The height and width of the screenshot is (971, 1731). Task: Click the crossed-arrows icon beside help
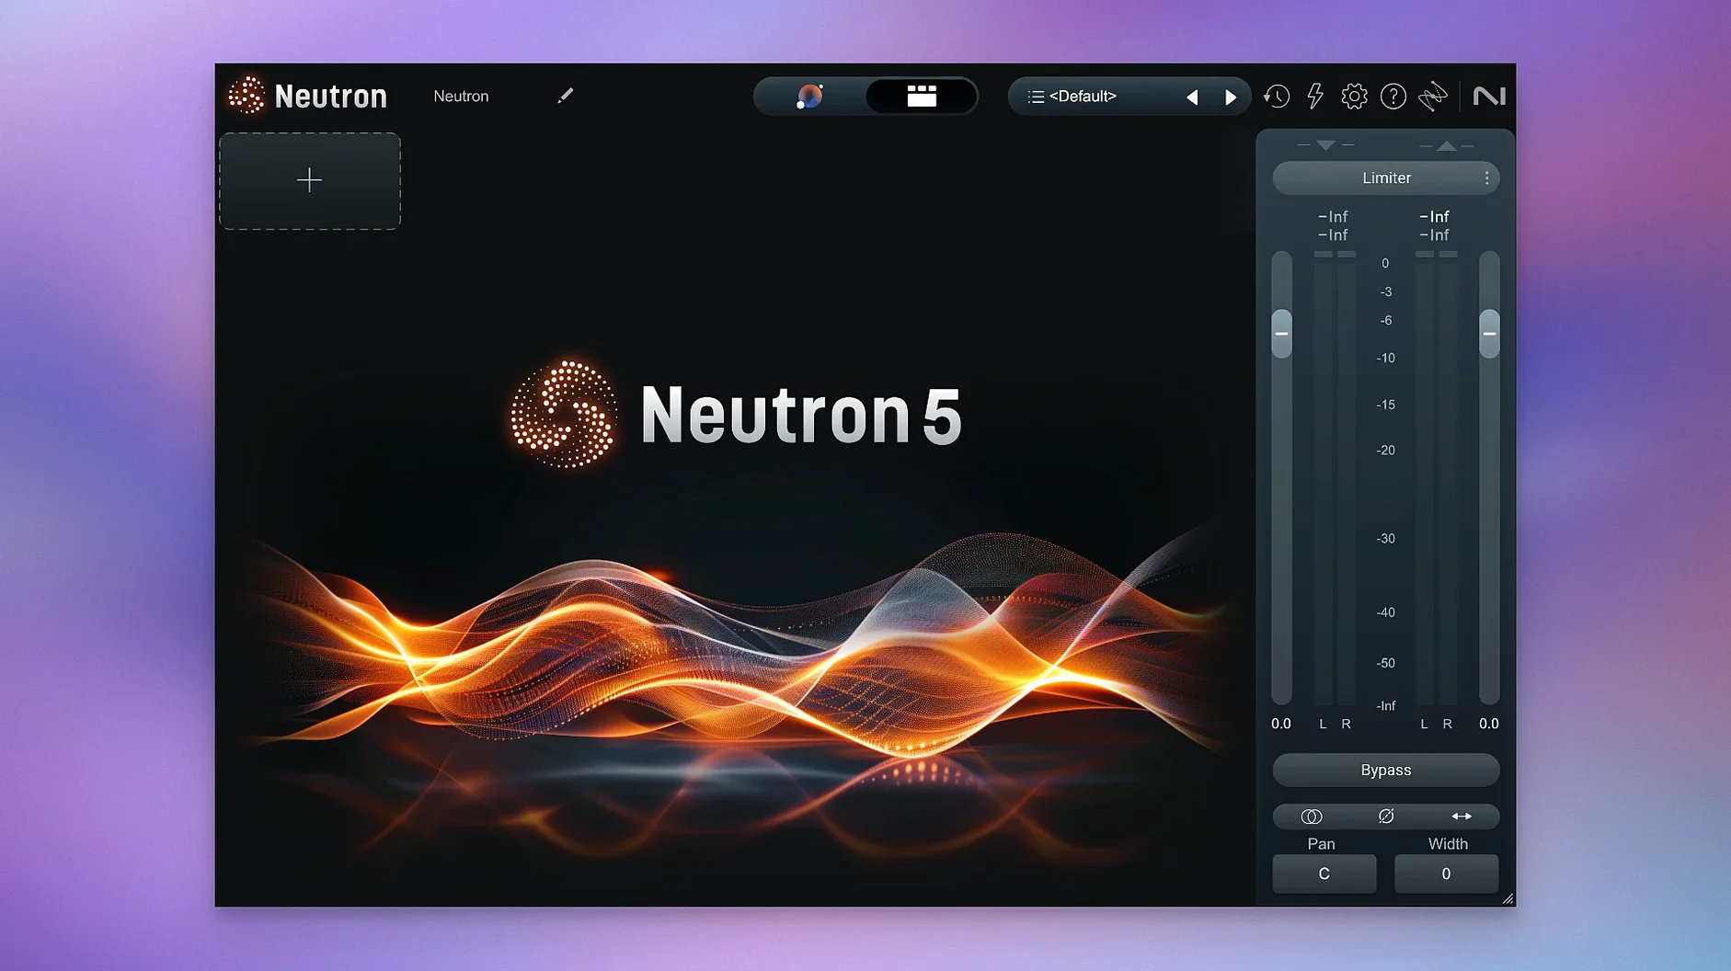[1433, 96]
